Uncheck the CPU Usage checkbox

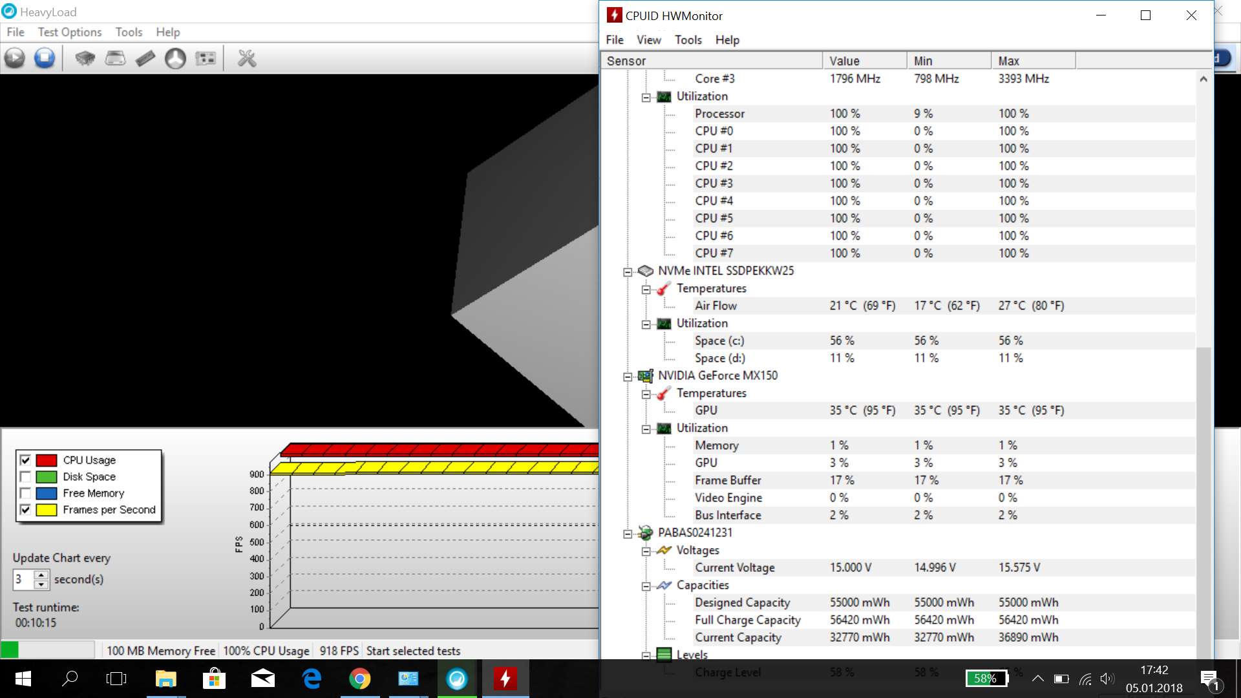[25, 460]
